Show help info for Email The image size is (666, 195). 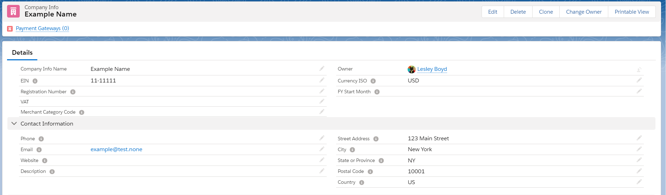pos(39,150)
